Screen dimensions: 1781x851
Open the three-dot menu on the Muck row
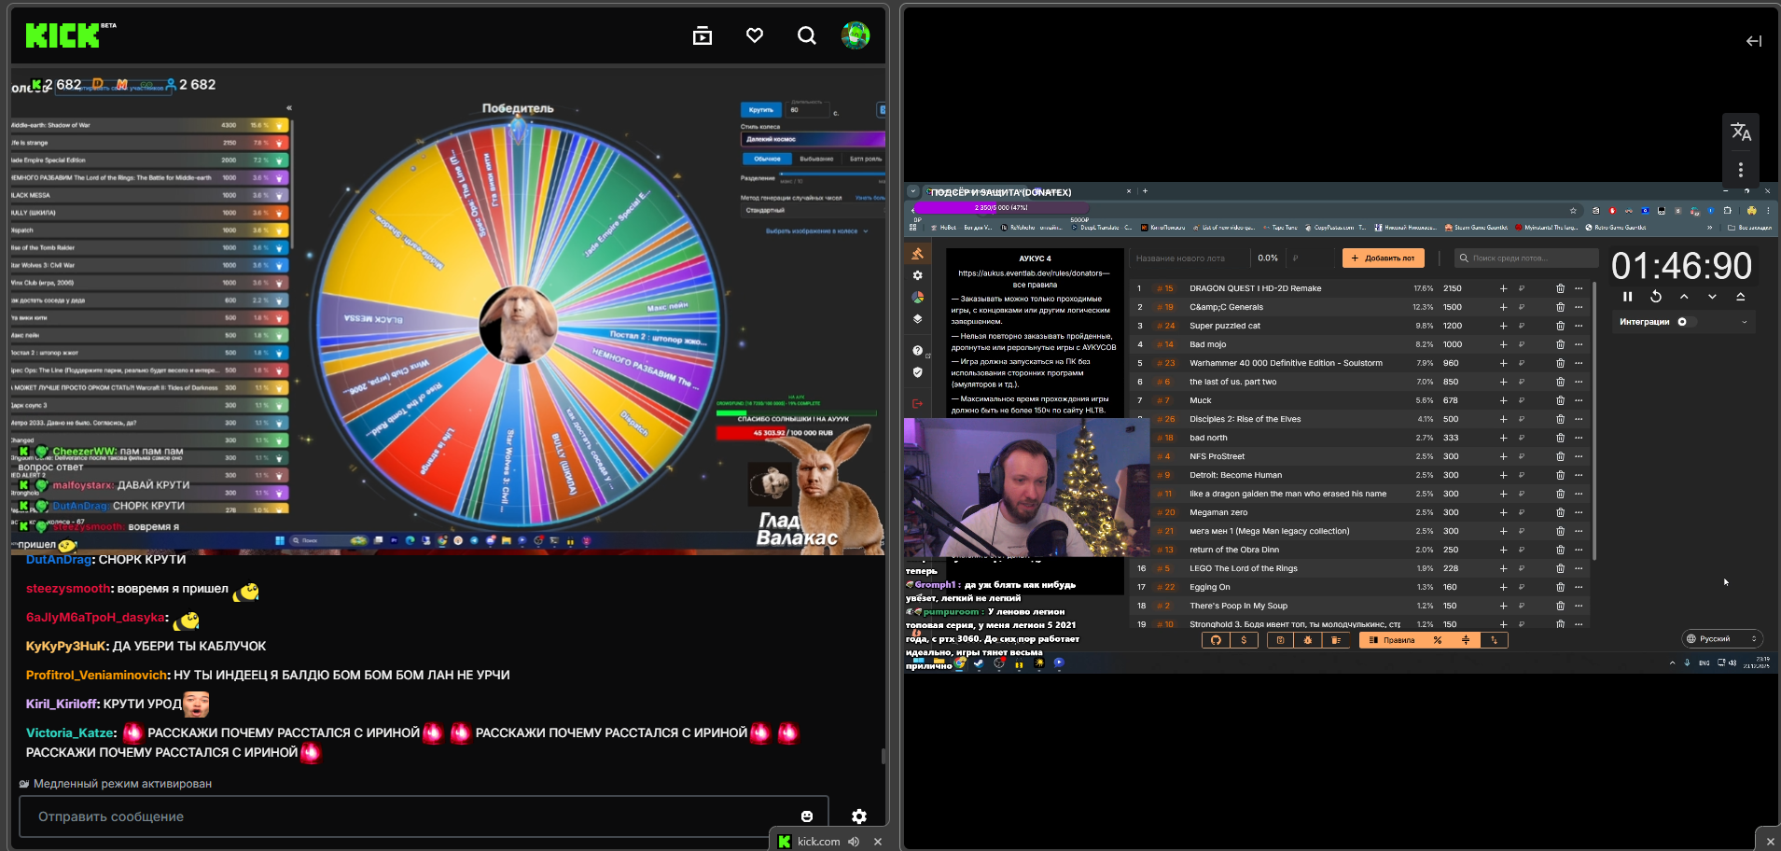coord(1579,400)
